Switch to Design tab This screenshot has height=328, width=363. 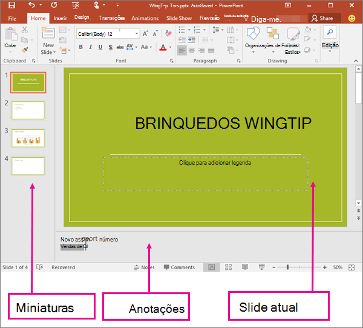82,18
